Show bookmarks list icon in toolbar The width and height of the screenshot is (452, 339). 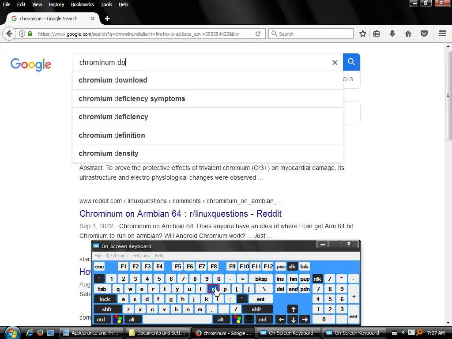[377, 34]
